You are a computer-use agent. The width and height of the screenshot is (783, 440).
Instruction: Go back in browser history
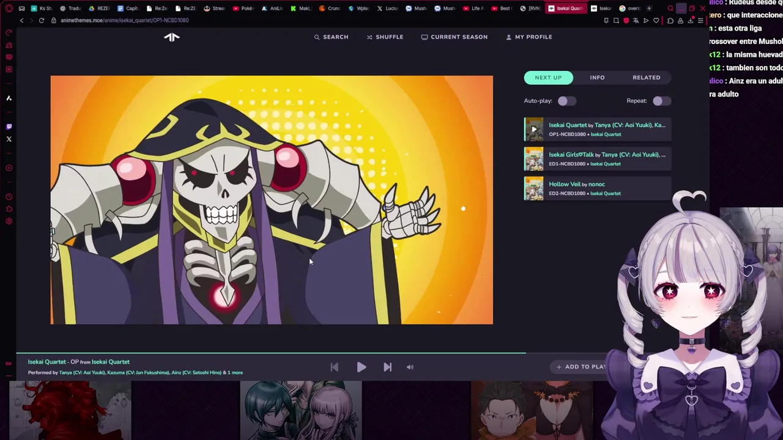[21, 20]
